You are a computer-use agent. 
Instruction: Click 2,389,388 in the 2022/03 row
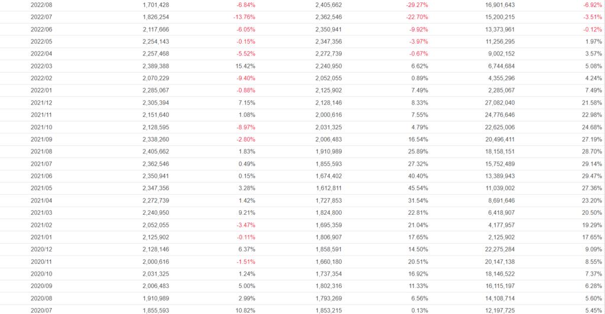[155, 66]
